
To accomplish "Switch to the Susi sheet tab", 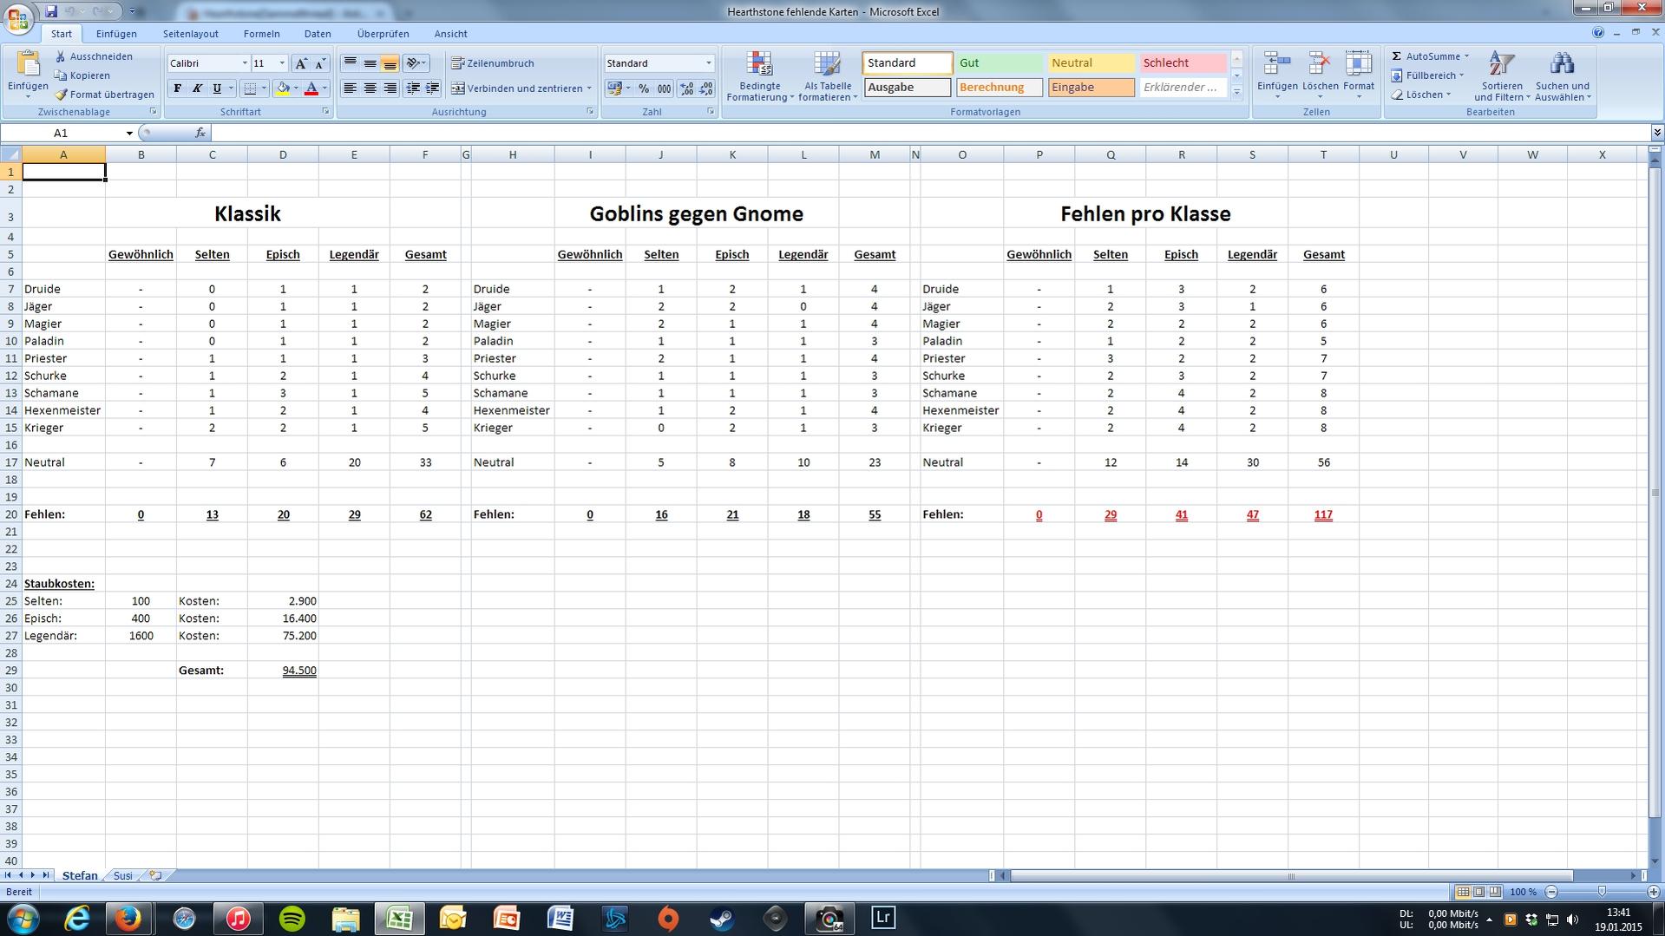I will coord(123,876).
